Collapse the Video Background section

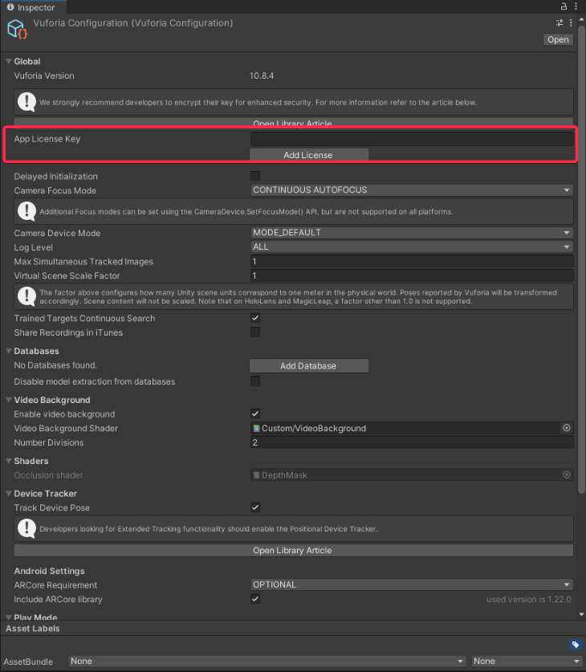9,400
